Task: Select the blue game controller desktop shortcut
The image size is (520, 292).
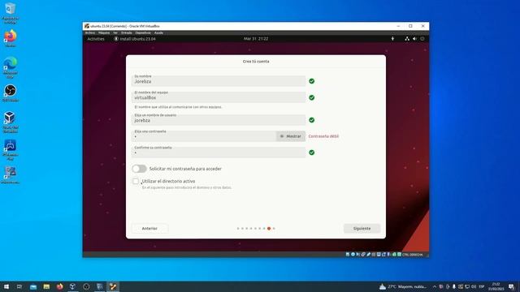Action: (x=11, y=149)
